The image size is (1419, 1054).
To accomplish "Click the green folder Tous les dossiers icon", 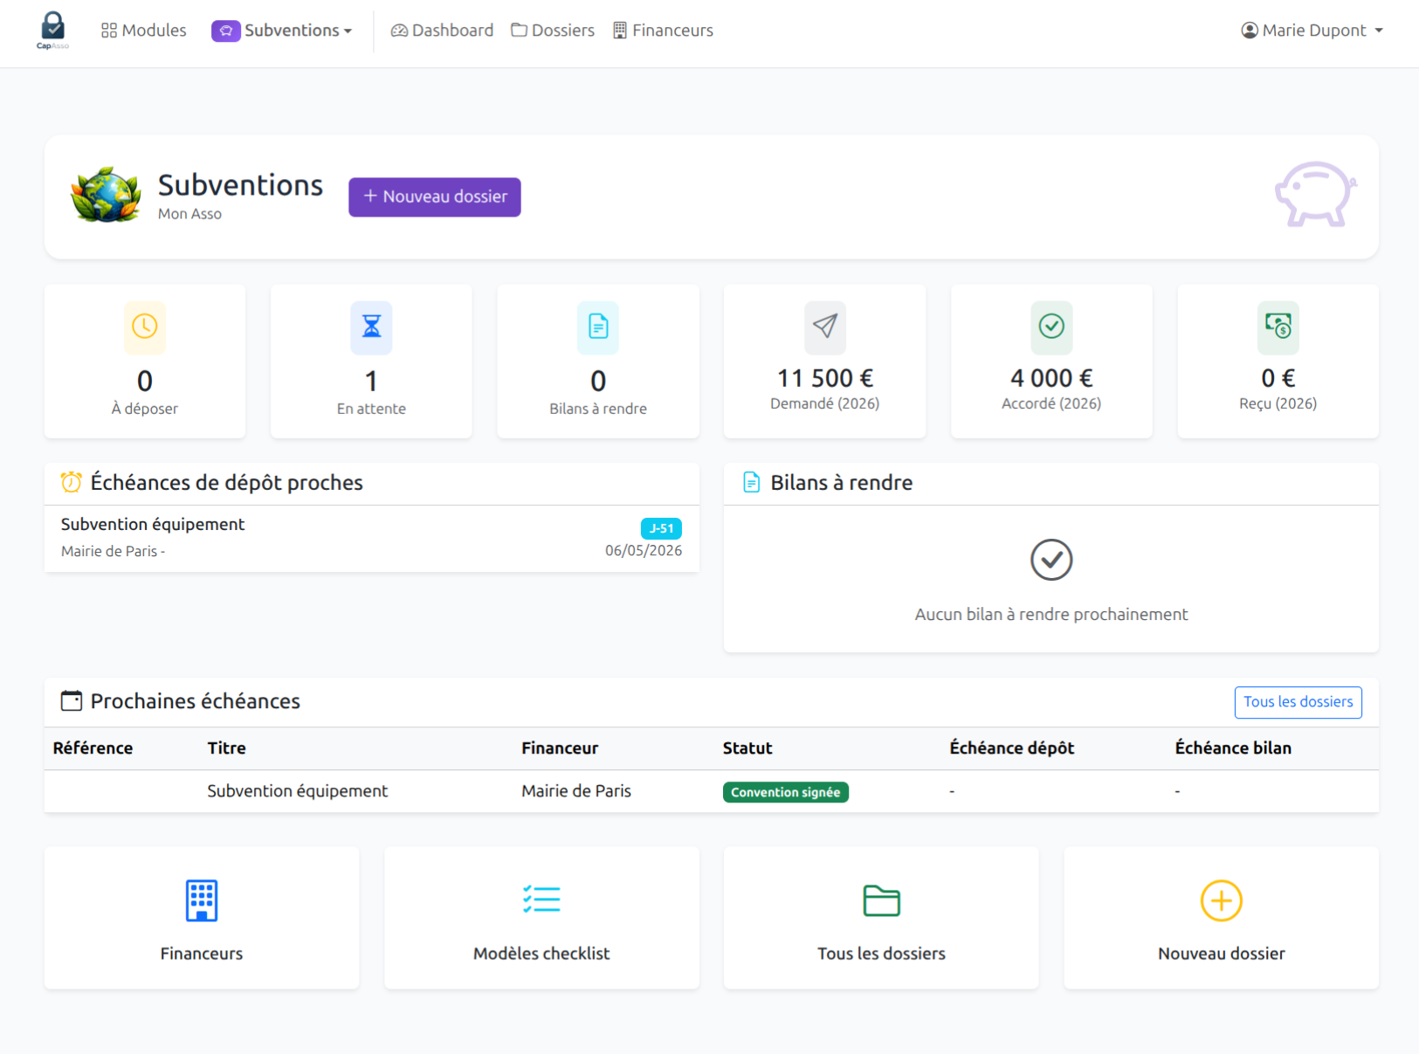I will [881, 900].
